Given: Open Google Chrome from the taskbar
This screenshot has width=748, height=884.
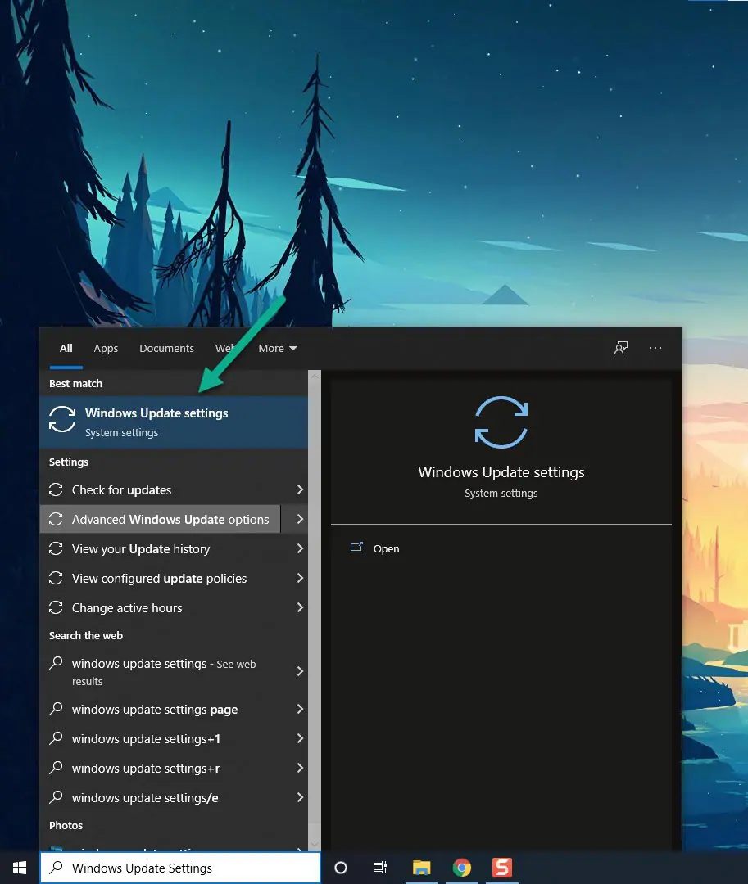Looking at the screenshot, I should [462, 868].
